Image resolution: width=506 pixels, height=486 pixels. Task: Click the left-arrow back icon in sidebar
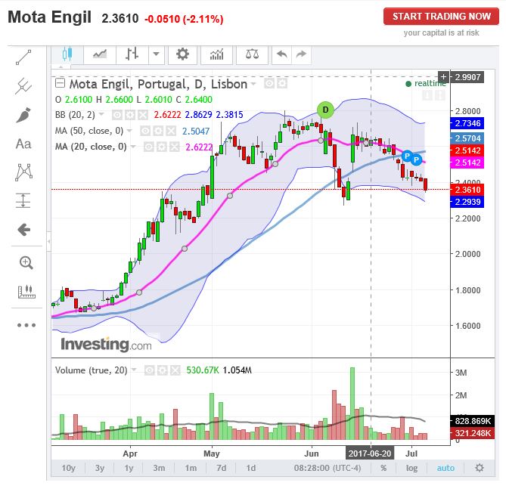pyautogui.click(x=23, y=230)
